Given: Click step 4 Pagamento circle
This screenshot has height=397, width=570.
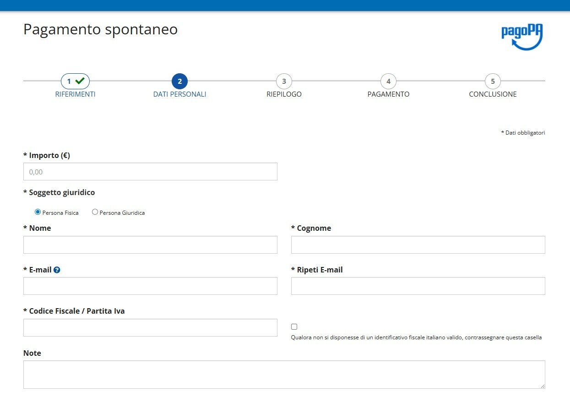Looking at the screenshot, I should [388, 82].
